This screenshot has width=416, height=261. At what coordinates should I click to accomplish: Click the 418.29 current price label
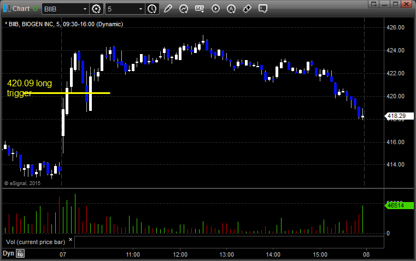[x=399, y=116]
